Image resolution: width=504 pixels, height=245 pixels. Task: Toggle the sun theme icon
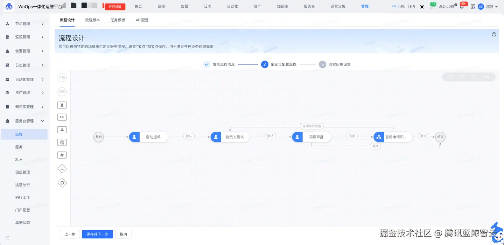[x=422, y=7]
